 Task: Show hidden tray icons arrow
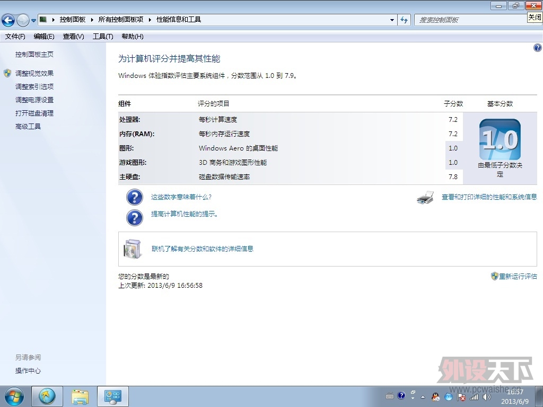423,397
